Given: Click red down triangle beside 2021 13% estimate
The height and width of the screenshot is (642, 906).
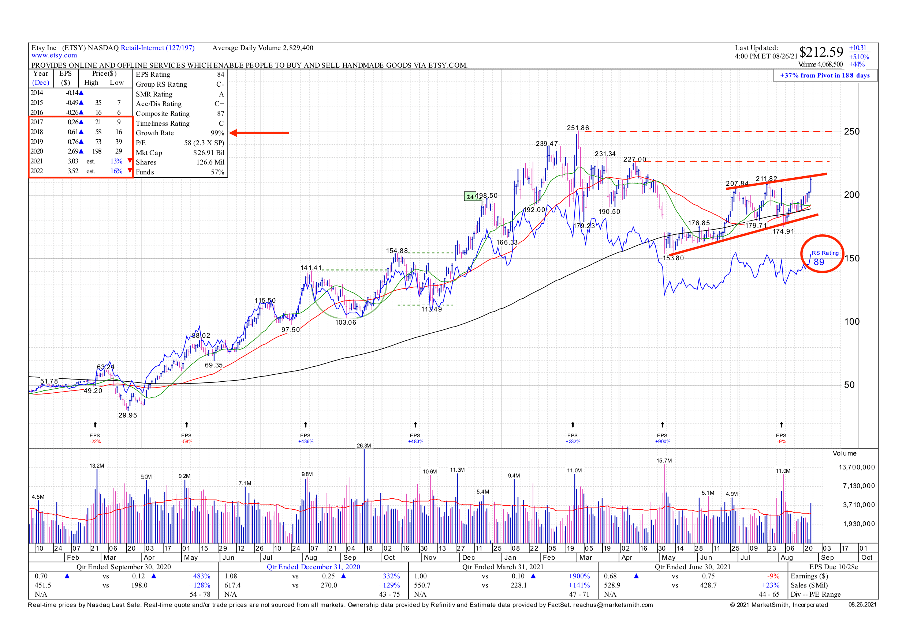Looking at the screenshot, I should [130, 161].
